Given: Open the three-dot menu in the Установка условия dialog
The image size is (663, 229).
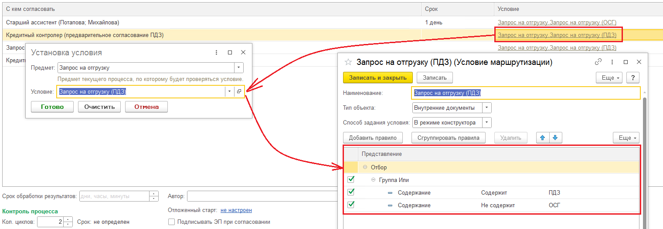Looking at the screenshot, I should tap(216, 52).
